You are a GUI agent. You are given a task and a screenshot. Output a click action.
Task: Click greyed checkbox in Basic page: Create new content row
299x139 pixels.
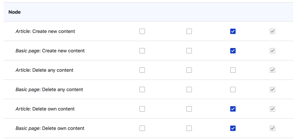(272, 51)
